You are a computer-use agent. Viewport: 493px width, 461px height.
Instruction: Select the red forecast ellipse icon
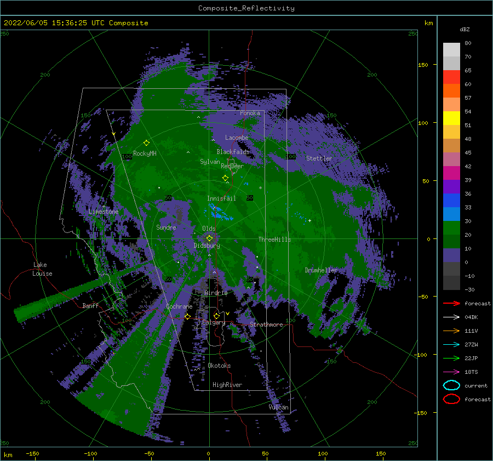click(x=451, y=399)
